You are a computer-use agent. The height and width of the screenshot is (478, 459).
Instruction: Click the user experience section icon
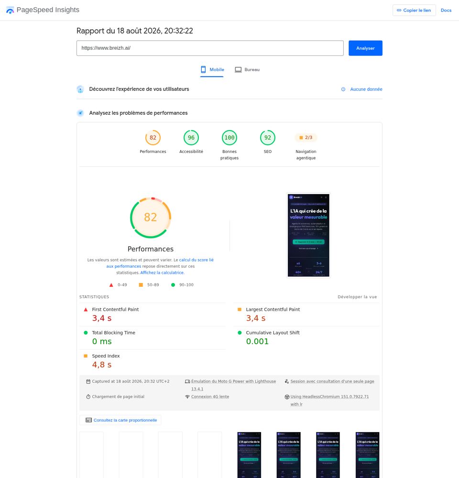tap(80, 89)
